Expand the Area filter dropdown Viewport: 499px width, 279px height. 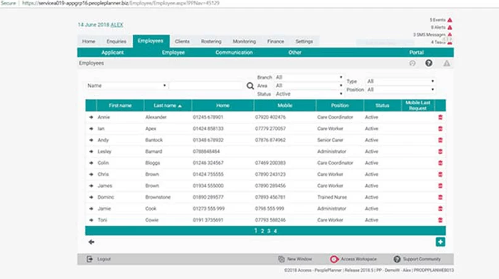[309, 85]
